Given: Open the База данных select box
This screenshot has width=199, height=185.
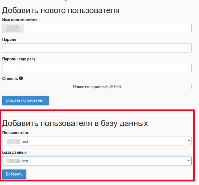Looking at the screenshot, I should point(97,161).
